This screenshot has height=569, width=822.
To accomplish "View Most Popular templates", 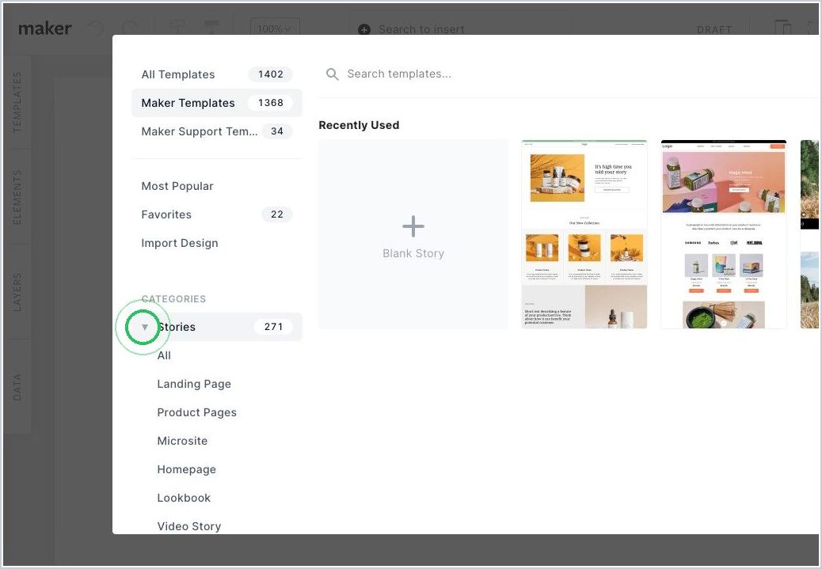I will [216, 186].
